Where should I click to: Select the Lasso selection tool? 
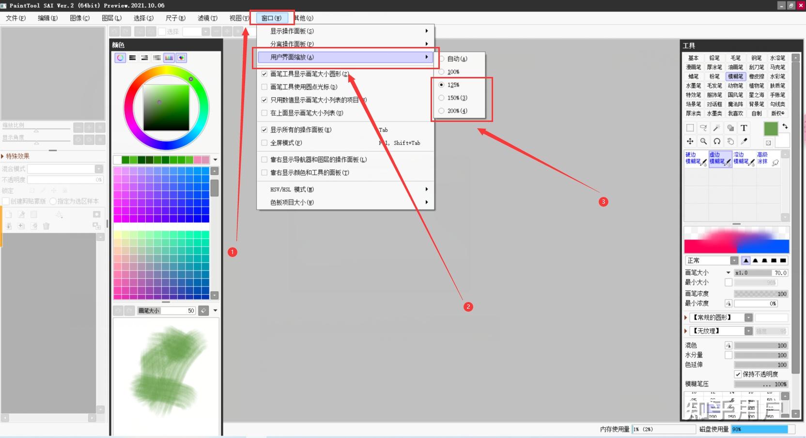[703, 128]
